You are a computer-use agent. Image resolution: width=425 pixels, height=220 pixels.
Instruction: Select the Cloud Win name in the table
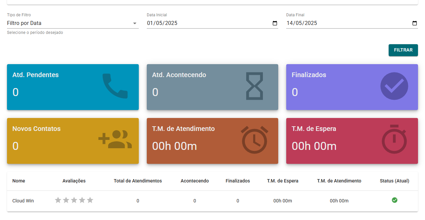23,201
